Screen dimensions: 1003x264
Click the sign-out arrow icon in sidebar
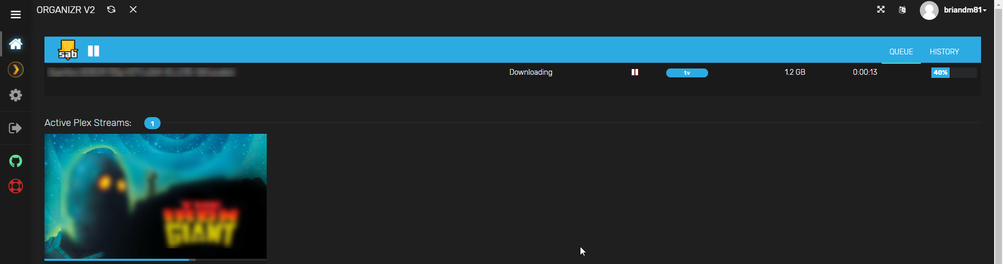click(16, 128)
